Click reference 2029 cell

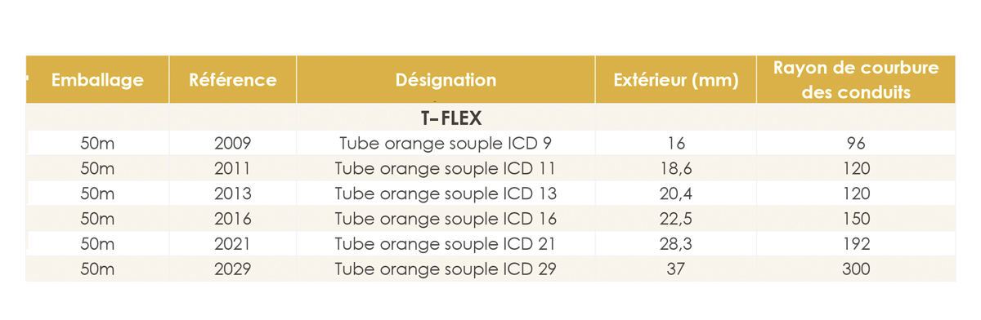point(233,269)
